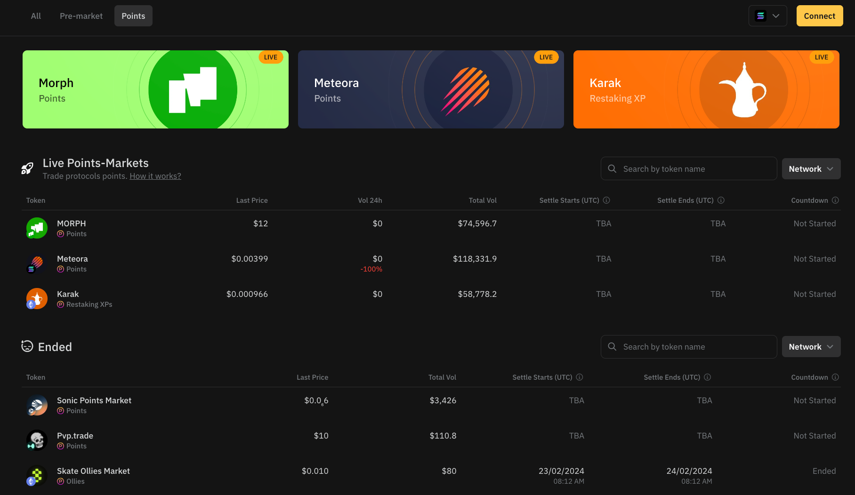Open the Meteora Points banner card
The height and width of the screenshot is (495, 855).
pyautogui.click(x=431, y=89)
